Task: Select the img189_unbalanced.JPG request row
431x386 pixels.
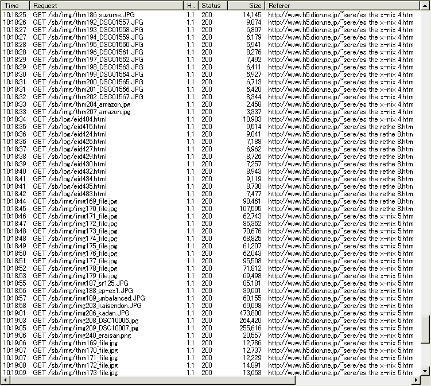Action: (210, 298)
